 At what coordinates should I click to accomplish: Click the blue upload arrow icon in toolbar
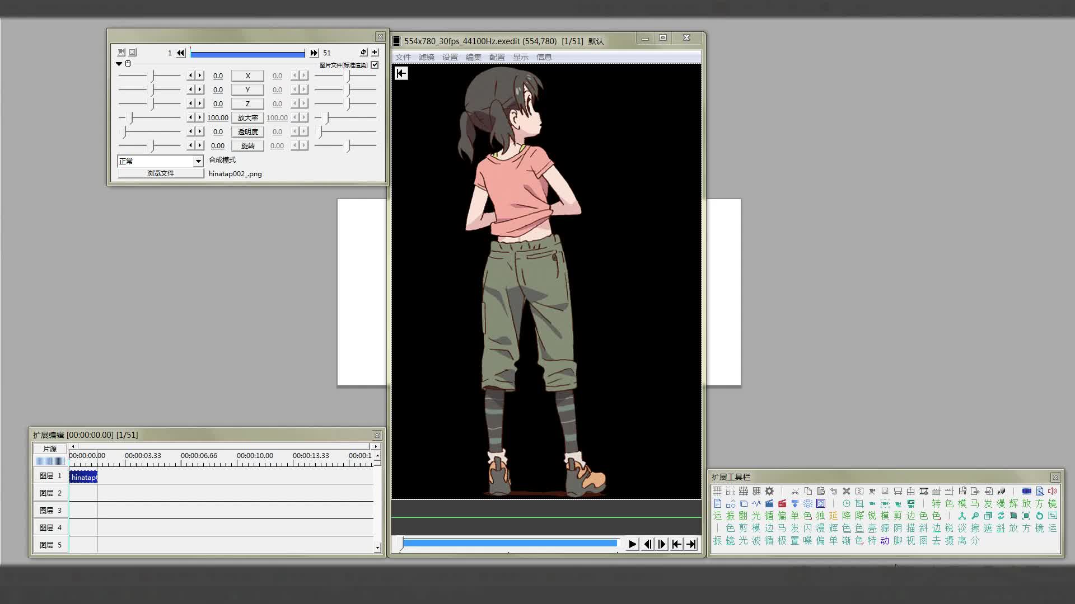point(795,503)
